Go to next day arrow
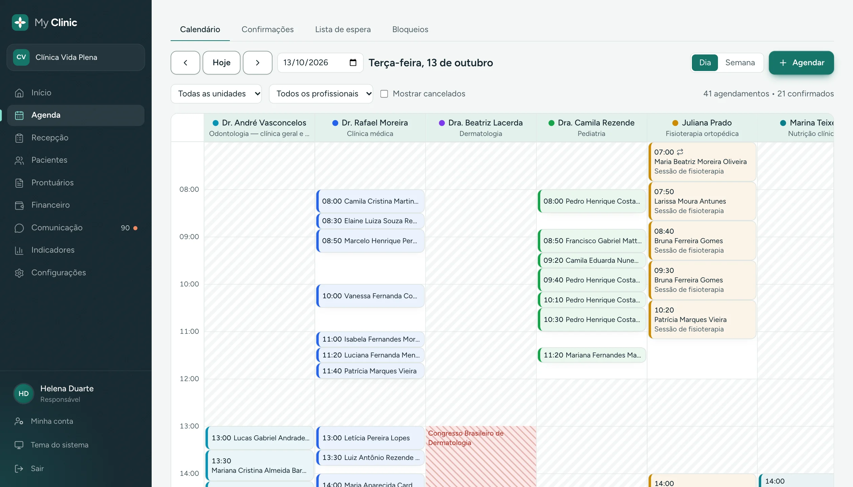 [x=258, y=63]
